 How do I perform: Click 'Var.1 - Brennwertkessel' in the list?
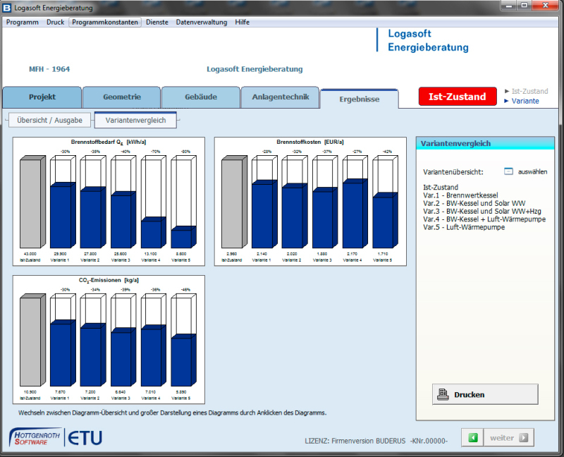click(x=460, y=195)
